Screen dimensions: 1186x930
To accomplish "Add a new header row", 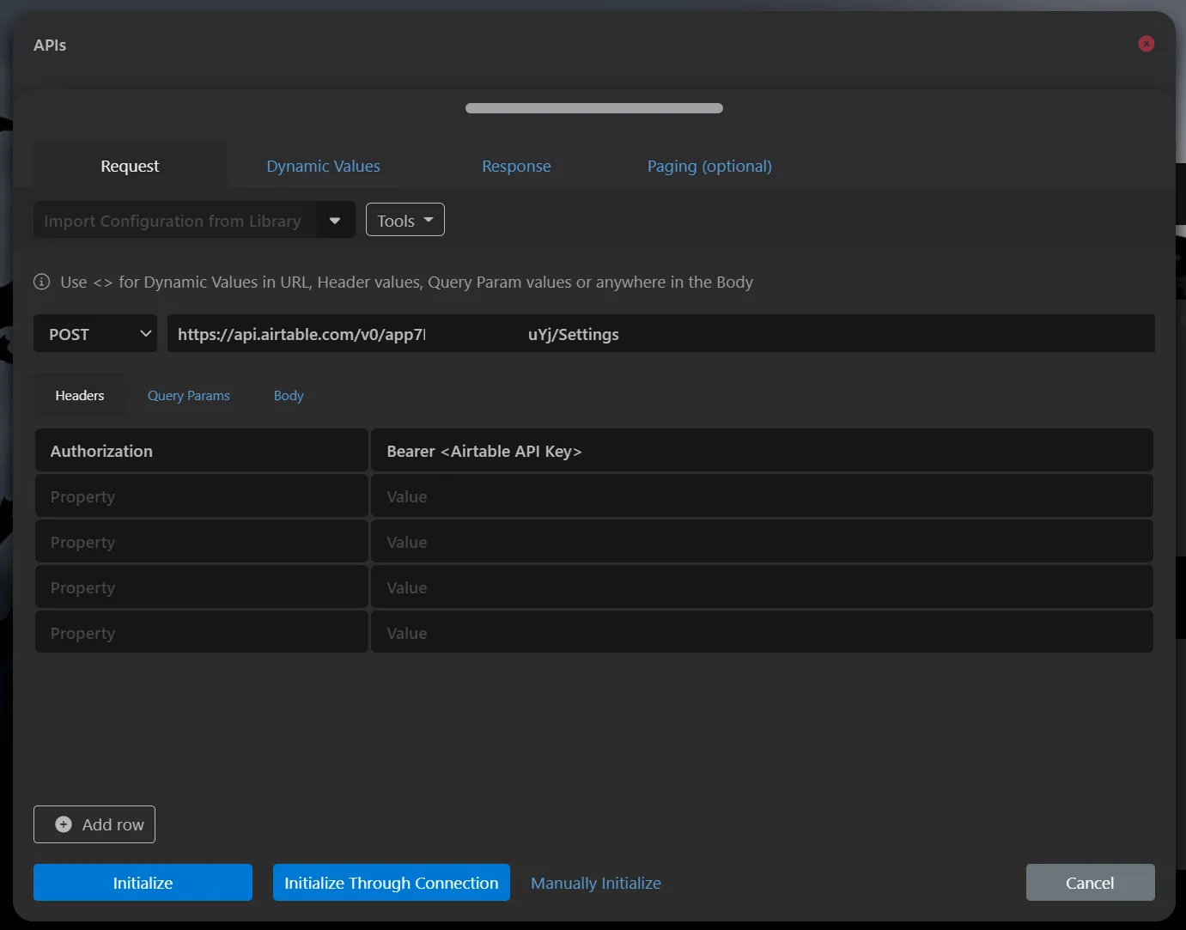I will pyautogui.click(x=94, y=824).
